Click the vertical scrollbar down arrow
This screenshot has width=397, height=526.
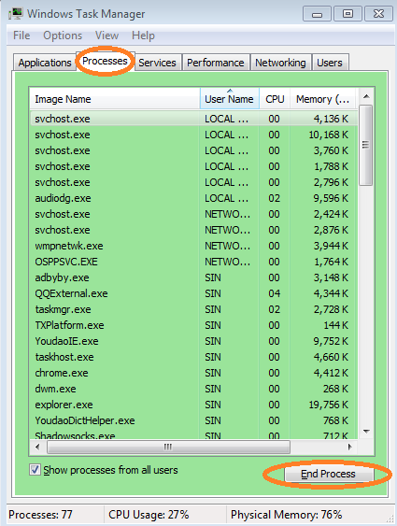coord(366,432)
